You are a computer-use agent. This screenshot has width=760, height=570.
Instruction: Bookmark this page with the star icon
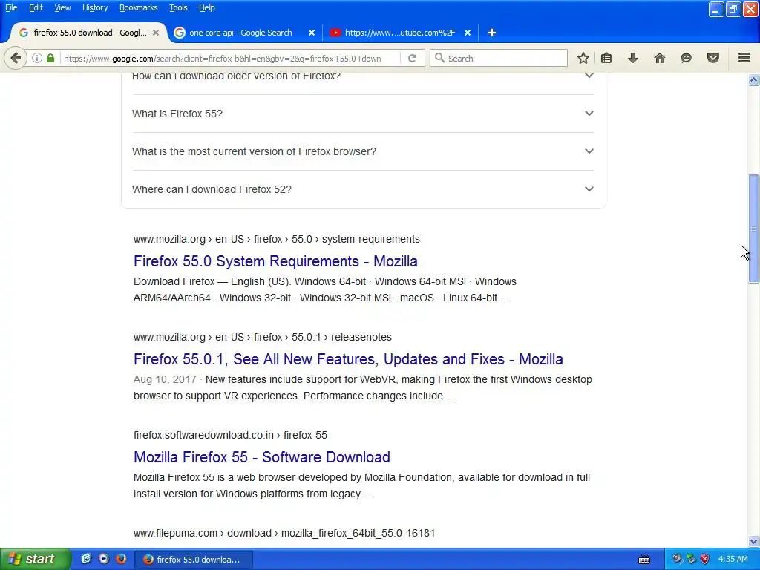pyautogui.click(x=583, y=58)
